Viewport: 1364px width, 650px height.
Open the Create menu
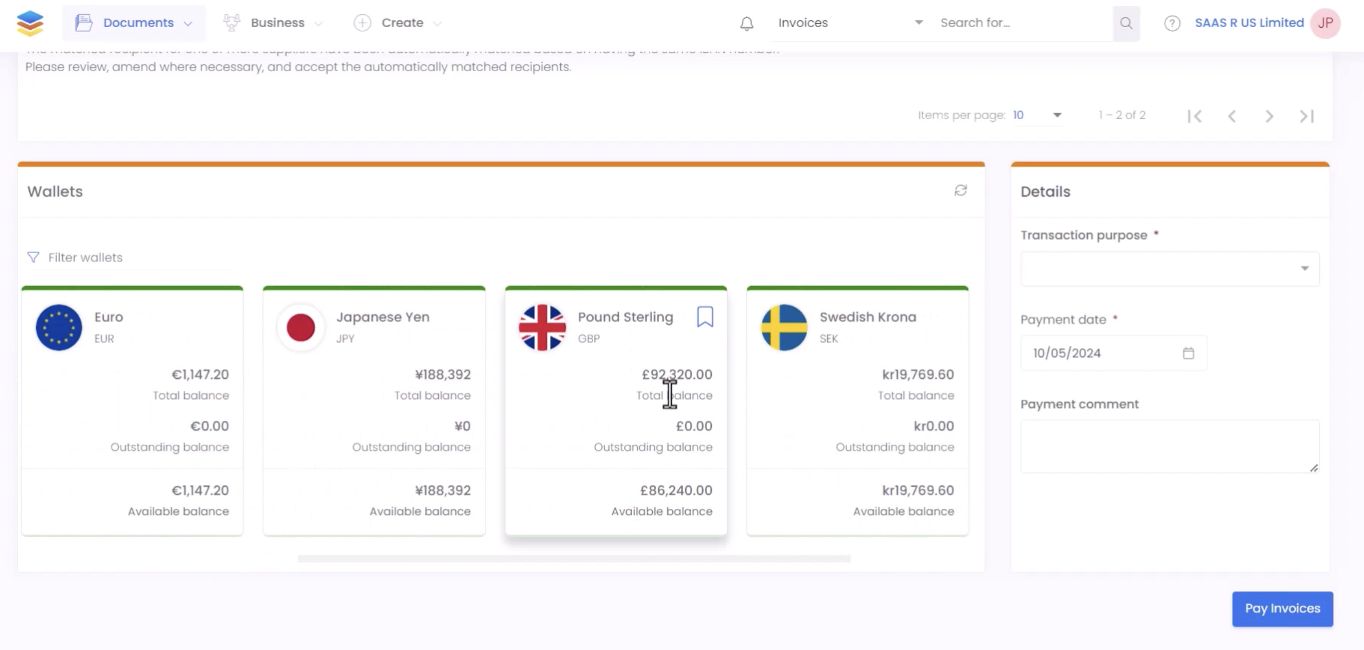(x=398, y=23)
